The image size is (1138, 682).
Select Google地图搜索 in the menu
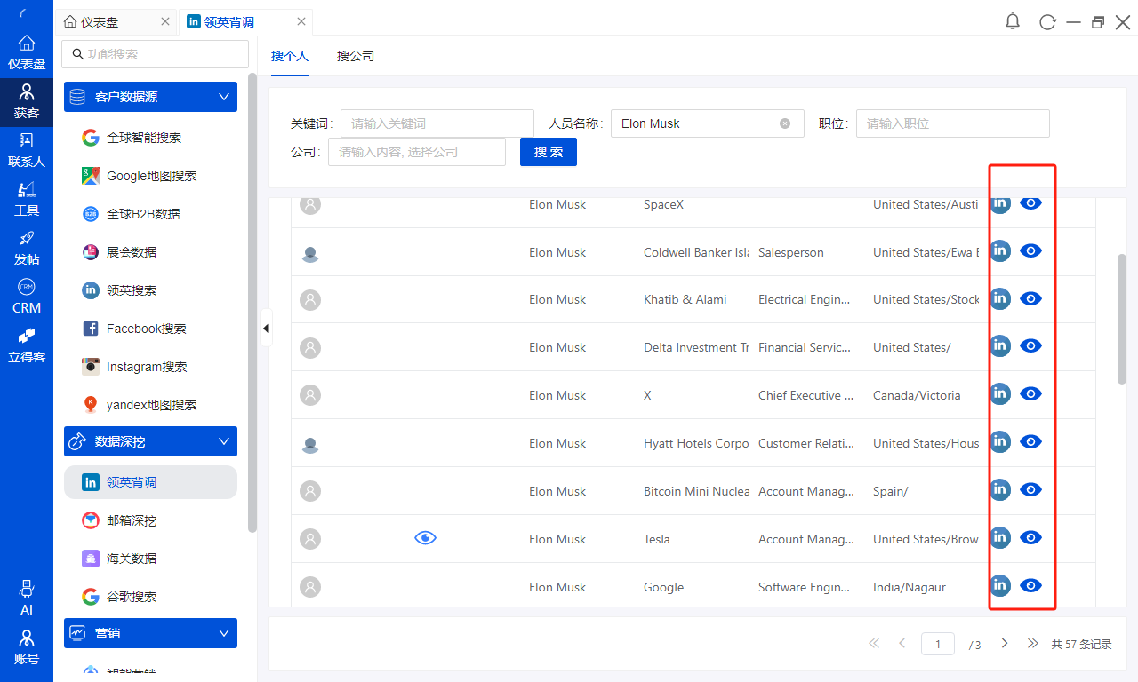(151, 176)
